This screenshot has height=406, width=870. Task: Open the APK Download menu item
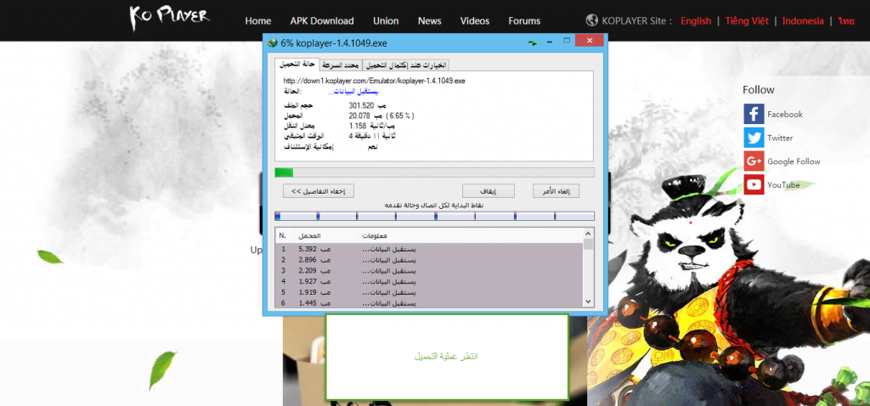[x=322, y=21]
